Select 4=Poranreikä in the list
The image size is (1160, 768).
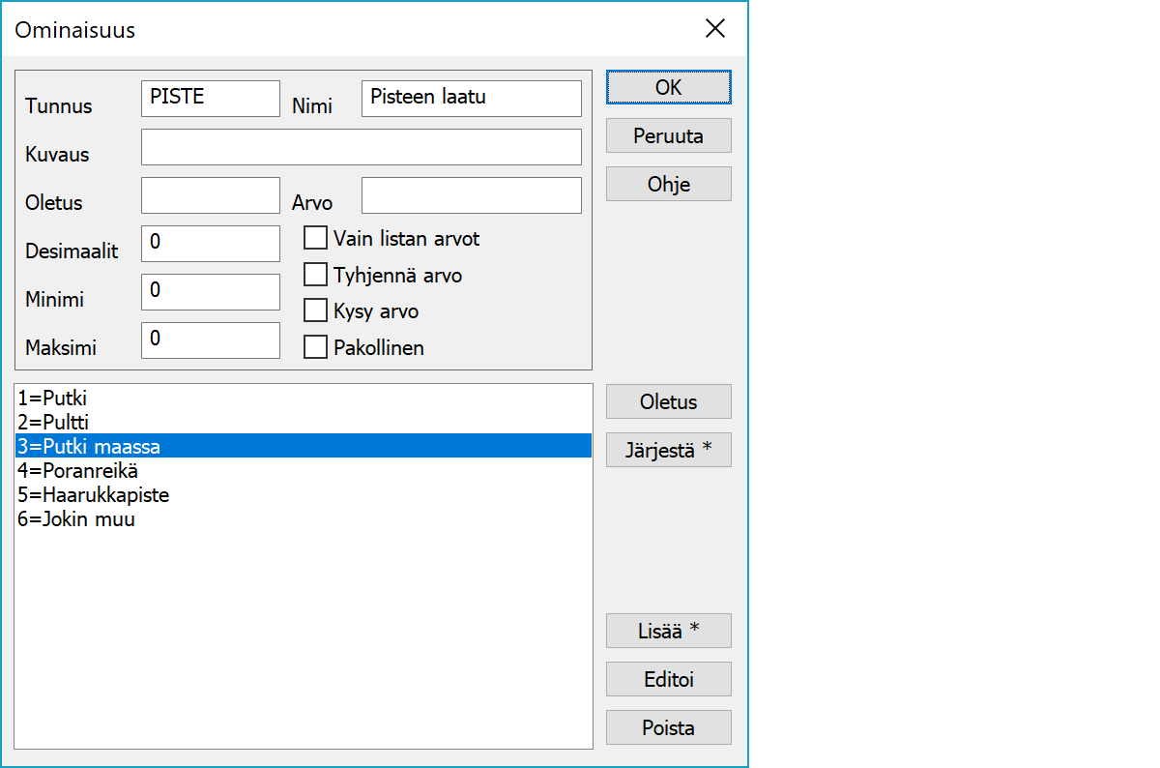[x=77, y=470]
